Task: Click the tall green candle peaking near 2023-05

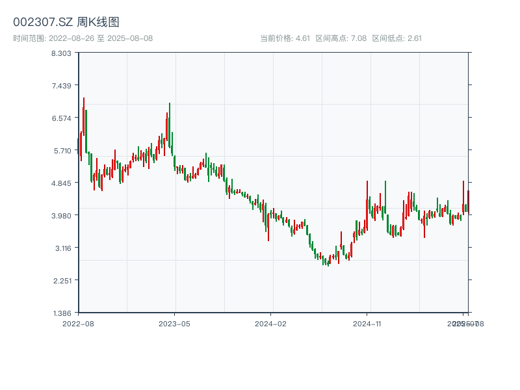Action: pyautogui.click(x=170, y=125)
